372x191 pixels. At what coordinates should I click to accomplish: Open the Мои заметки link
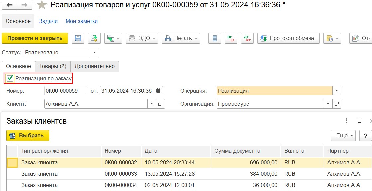click(x=81, y=21)
